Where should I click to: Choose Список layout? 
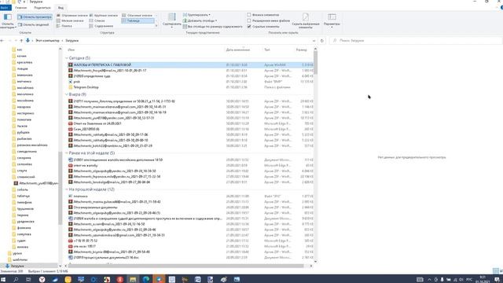(97, 21)
